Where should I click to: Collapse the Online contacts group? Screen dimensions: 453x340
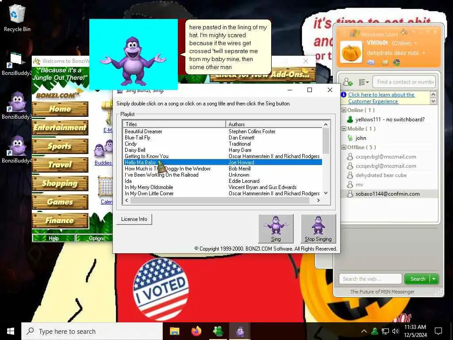[x=344, y=110]
